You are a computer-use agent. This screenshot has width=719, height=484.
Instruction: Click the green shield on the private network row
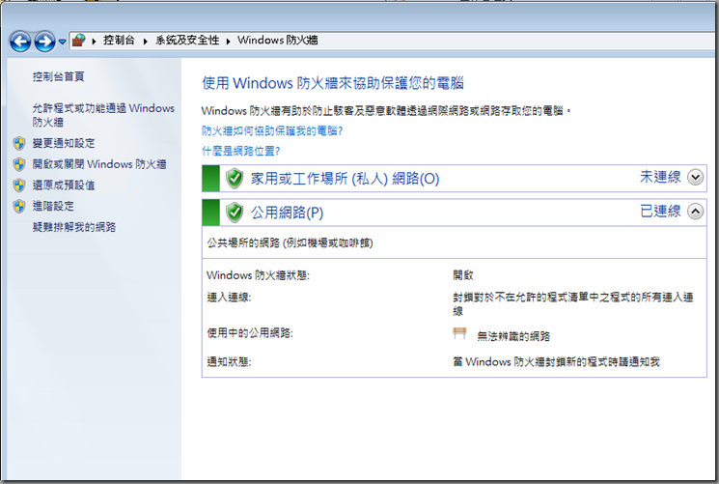(x=235, y=178)
